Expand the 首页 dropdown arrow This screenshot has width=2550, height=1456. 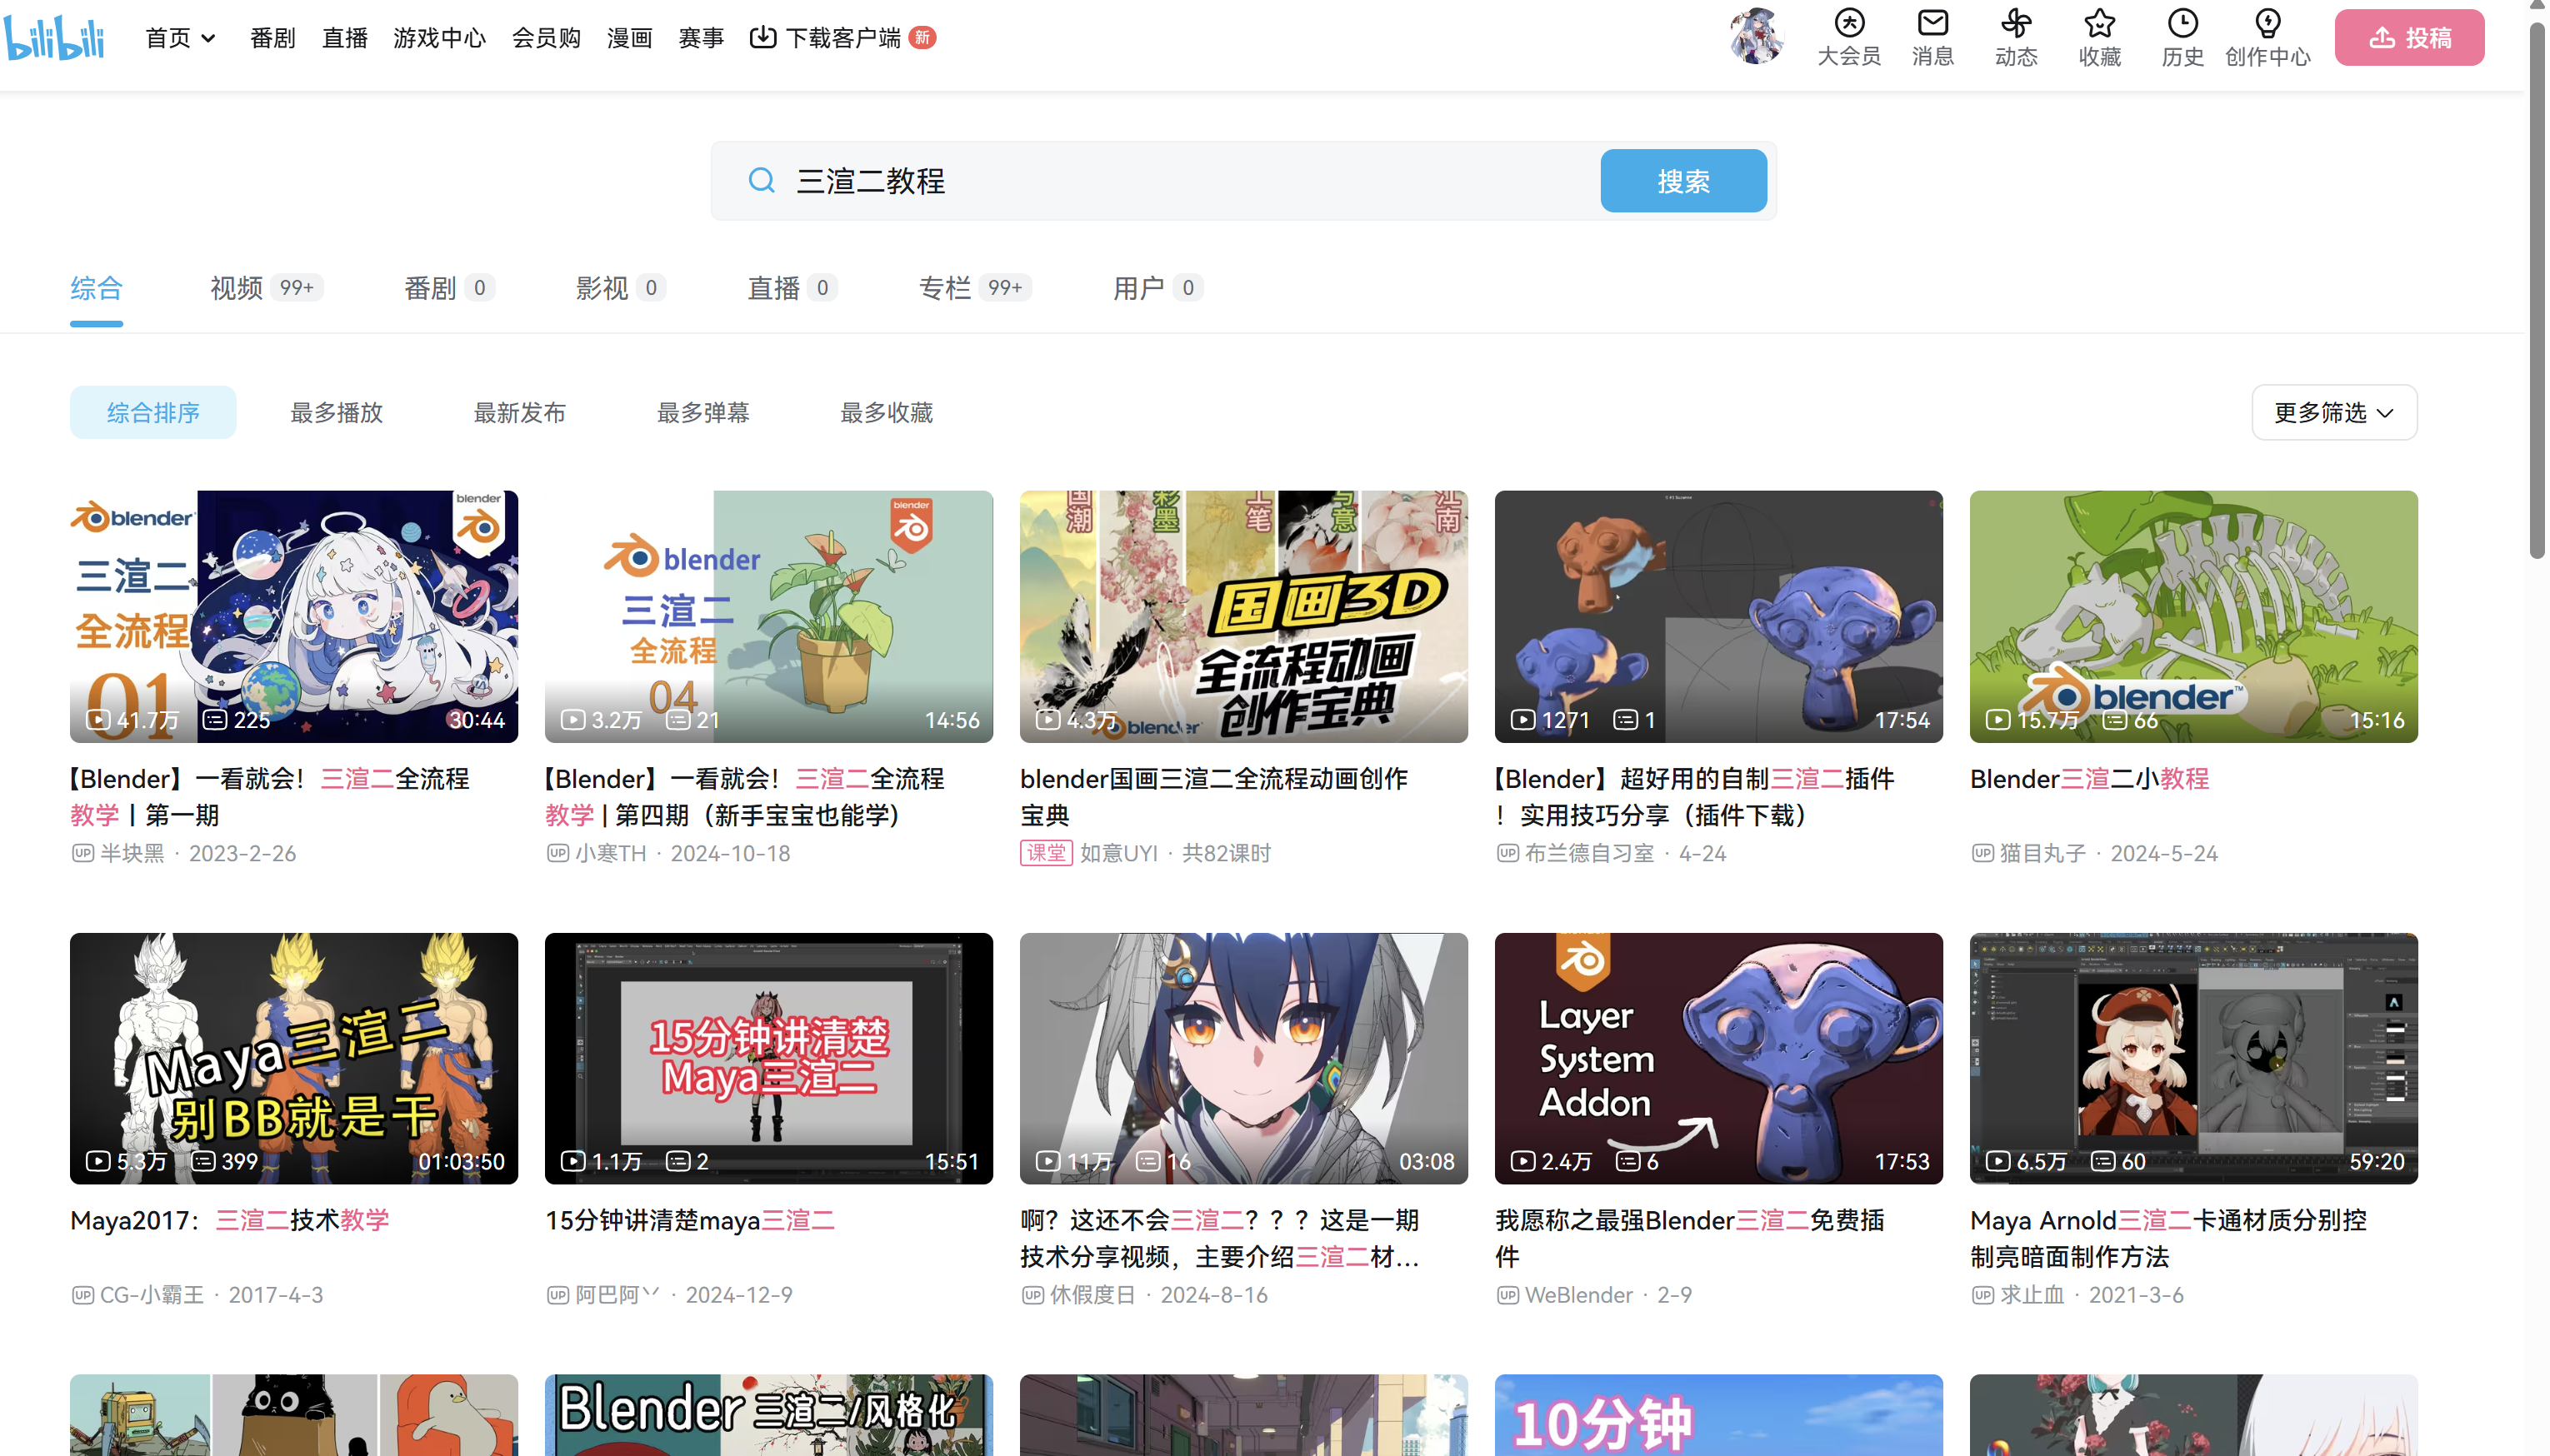pyautogui.click(x=208, y=38)
